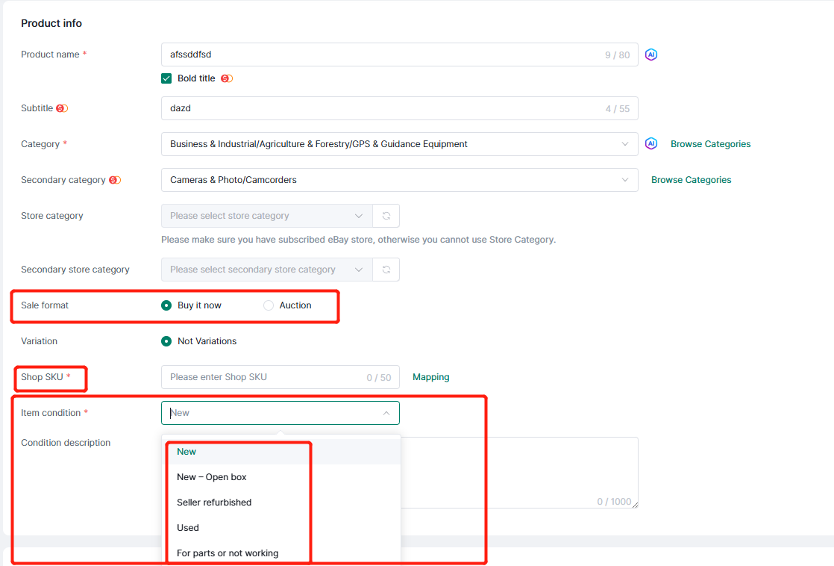Click the paid-feature icon beside Bold title

click(227, 78)
